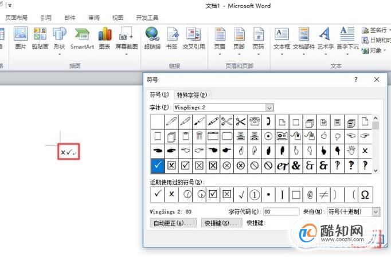
Task: Expand the Page Number (页码) dropdown arrow
Action: tap(259, 54)
